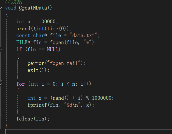Image resolution: width=172 pixels, height=134 pixels.
Task: Click the NULL macro in the if condition
Action: tap(52, 49)
